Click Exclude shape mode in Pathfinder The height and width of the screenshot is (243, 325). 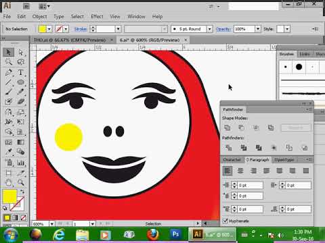pyautogui.click(x=271, y=128)
